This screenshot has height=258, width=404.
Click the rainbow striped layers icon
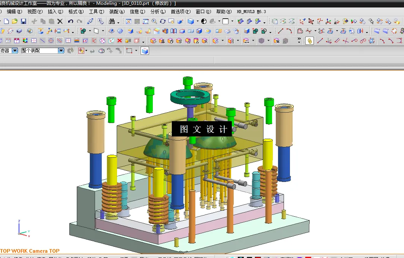click(77, 41)
